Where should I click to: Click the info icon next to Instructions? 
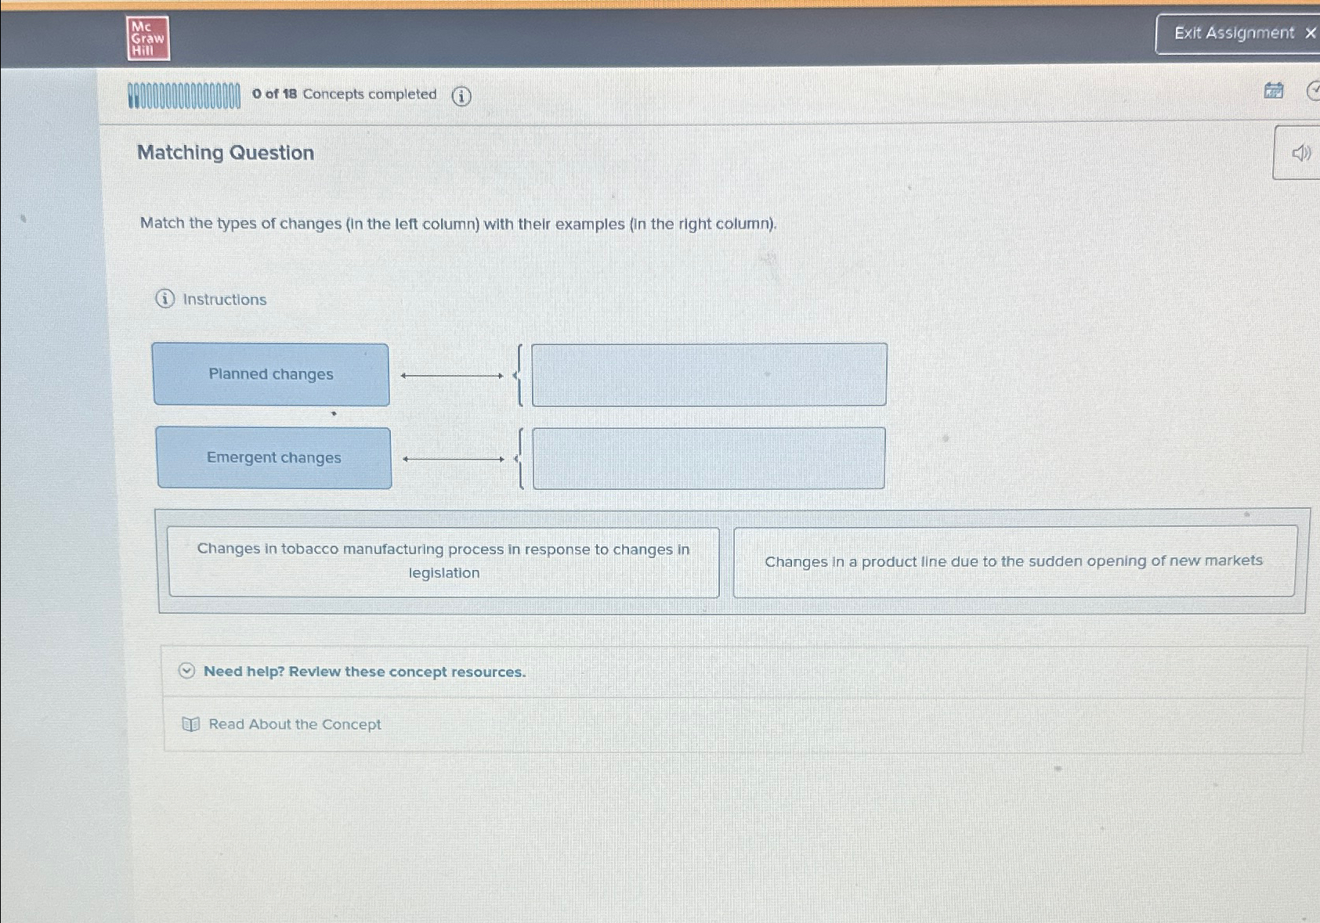pyautogui.click(x=164, y=300)
